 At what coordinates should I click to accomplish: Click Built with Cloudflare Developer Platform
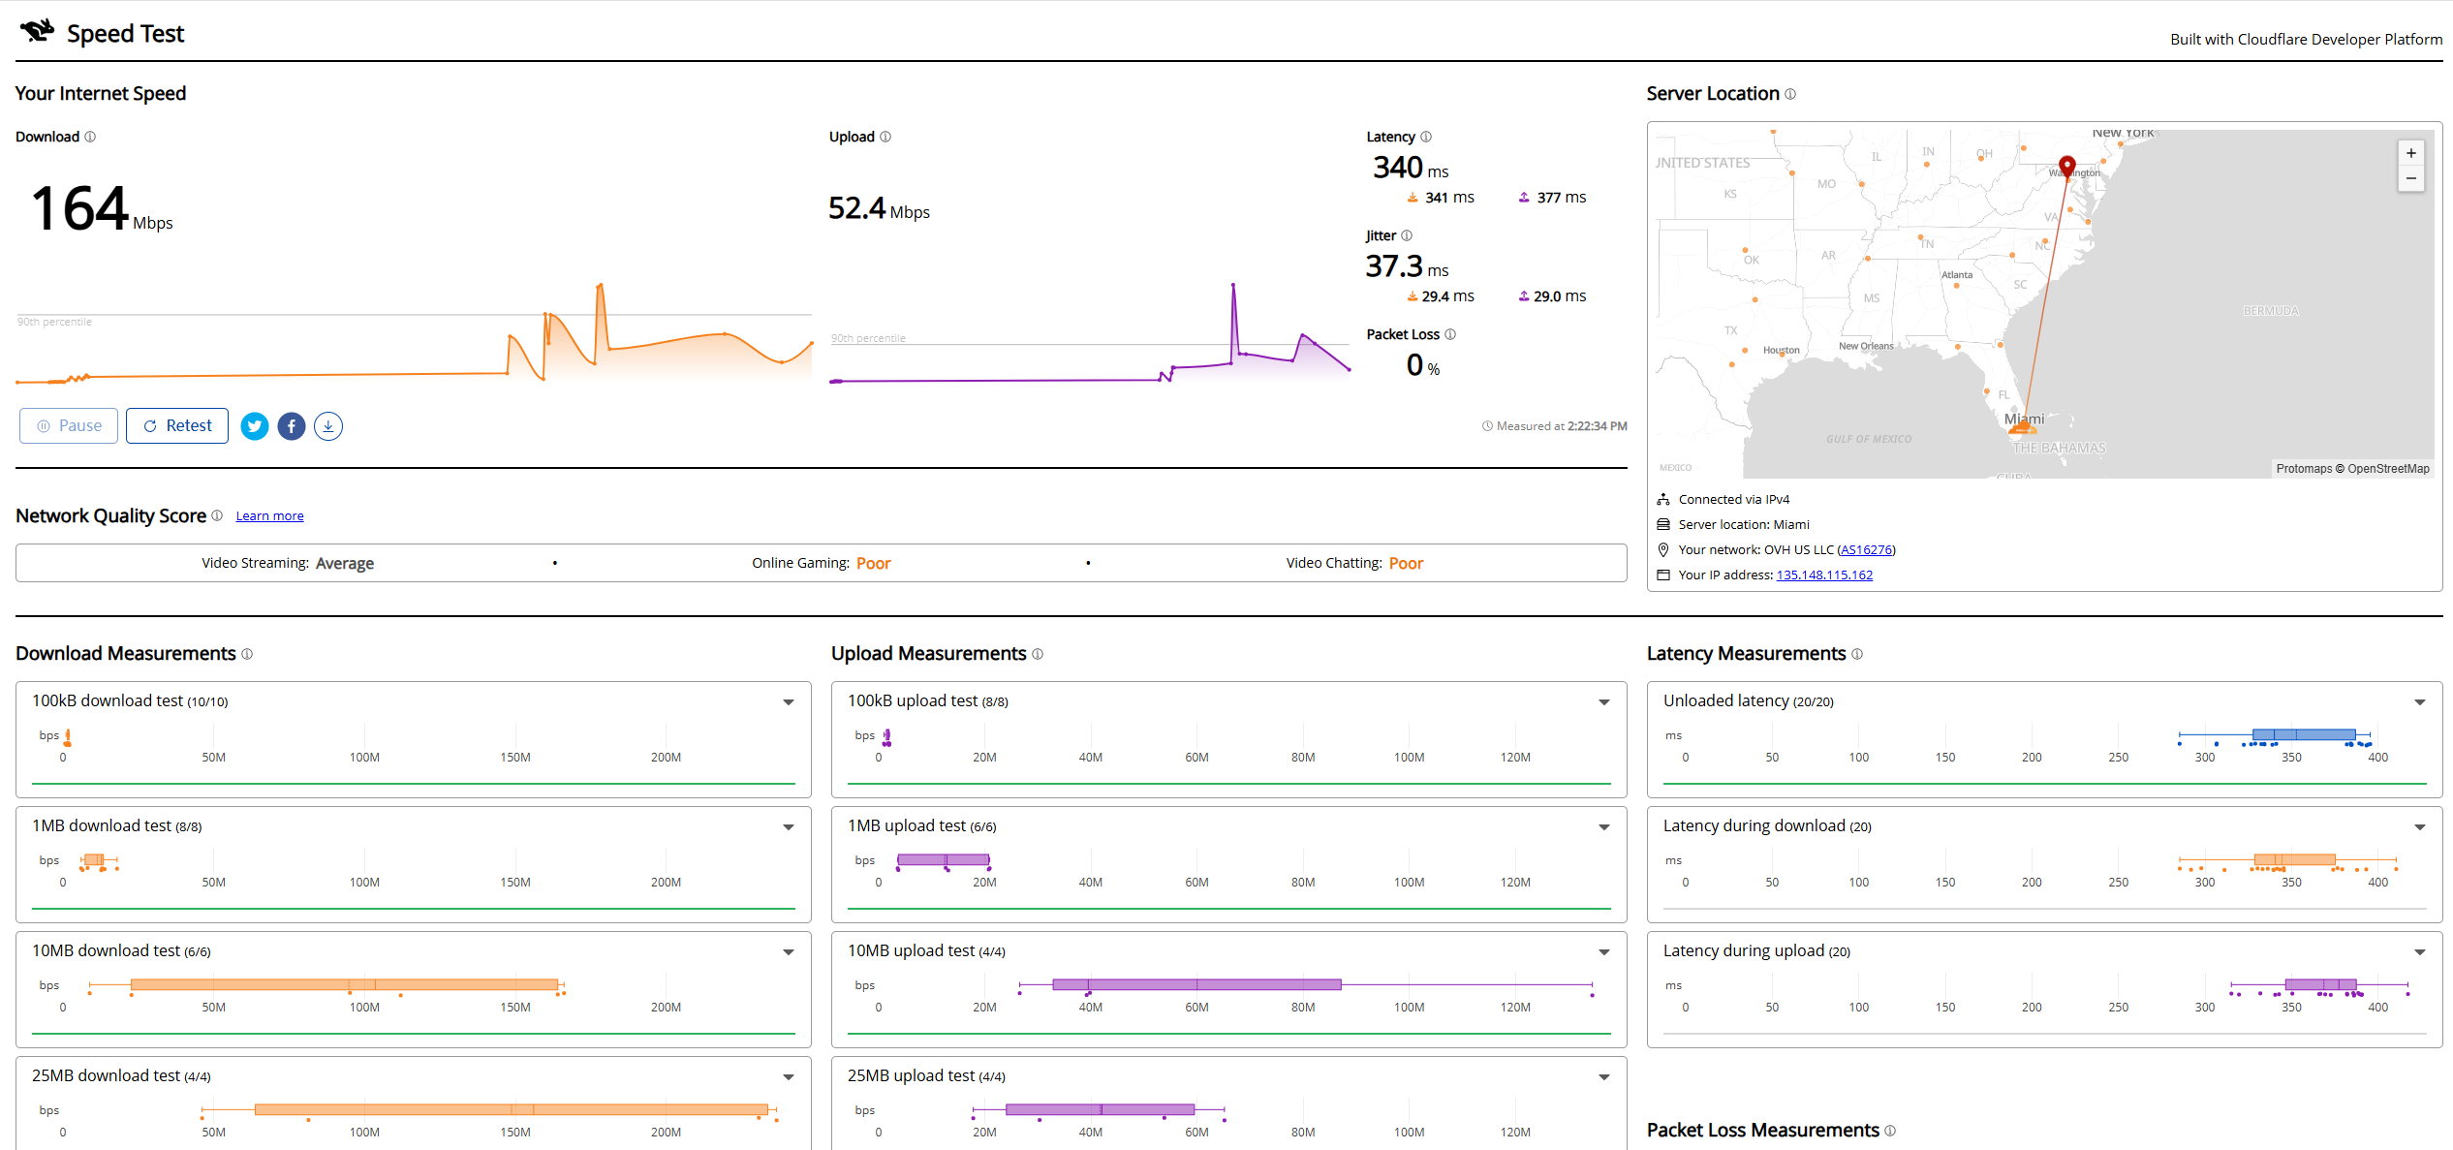2306,40
